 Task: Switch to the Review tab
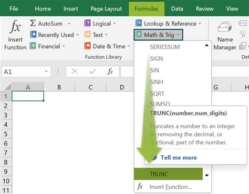pos(204,8)
